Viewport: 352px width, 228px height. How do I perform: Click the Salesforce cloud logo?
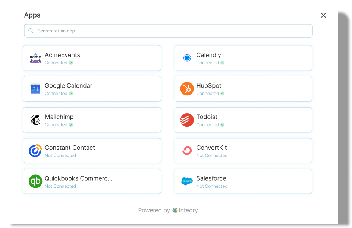pyautogui.click(x=187, y=181)
